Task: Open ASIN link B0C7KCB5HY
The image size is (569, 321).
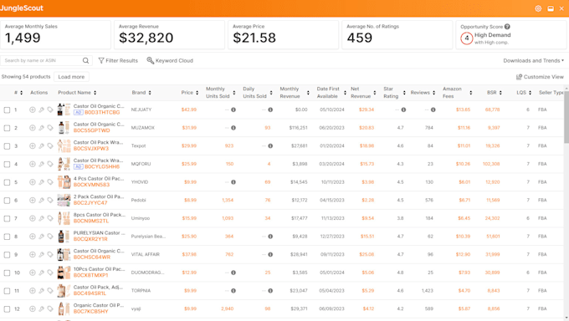Action: pyautogui.click(x=90, y=312)
